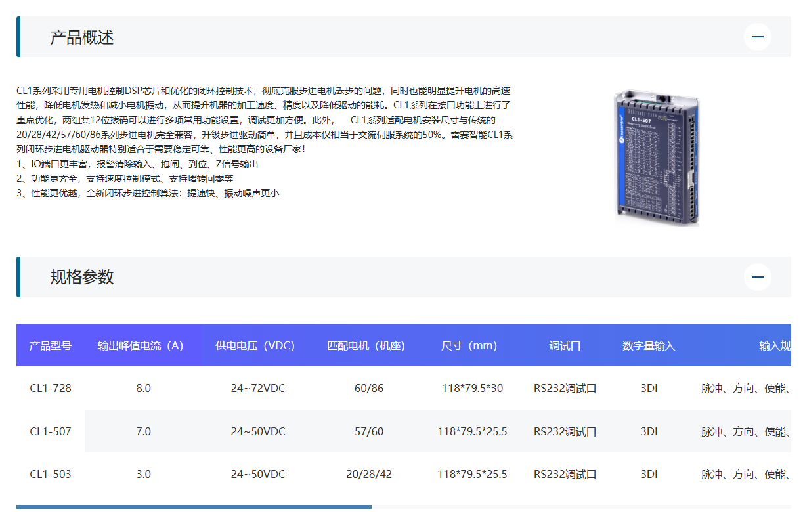Image resolution: width=803 pixels, height=512 pixels.
Task: Click the 数字量输入 column header
Action: click(648, 345)
